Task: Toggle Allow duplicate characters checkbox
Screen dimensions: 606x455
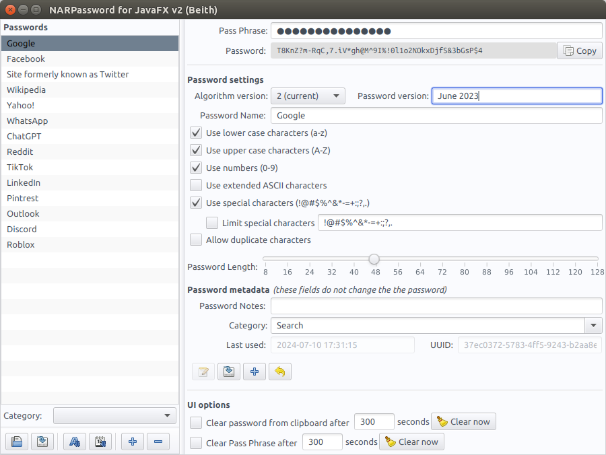Action: pos(196,240)
